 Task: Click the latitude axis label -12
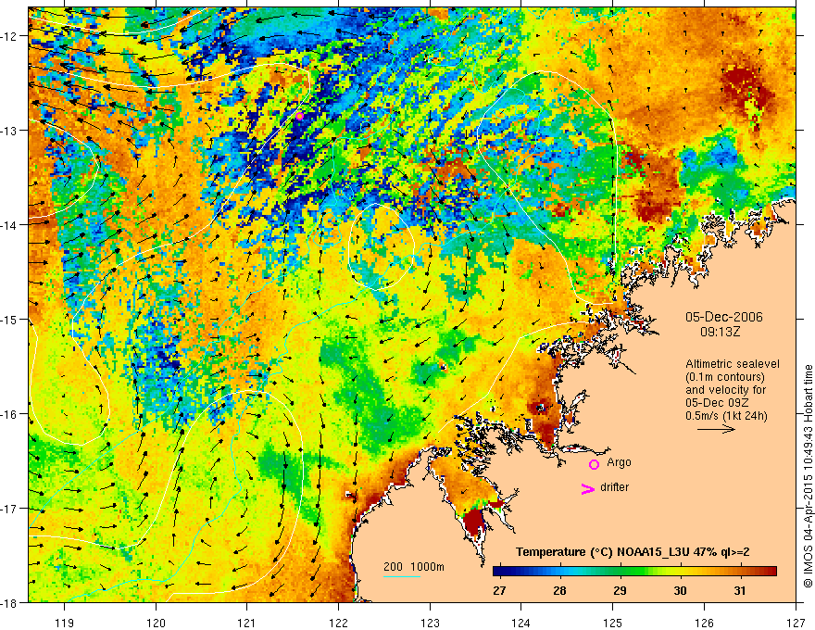click(10, 36)
